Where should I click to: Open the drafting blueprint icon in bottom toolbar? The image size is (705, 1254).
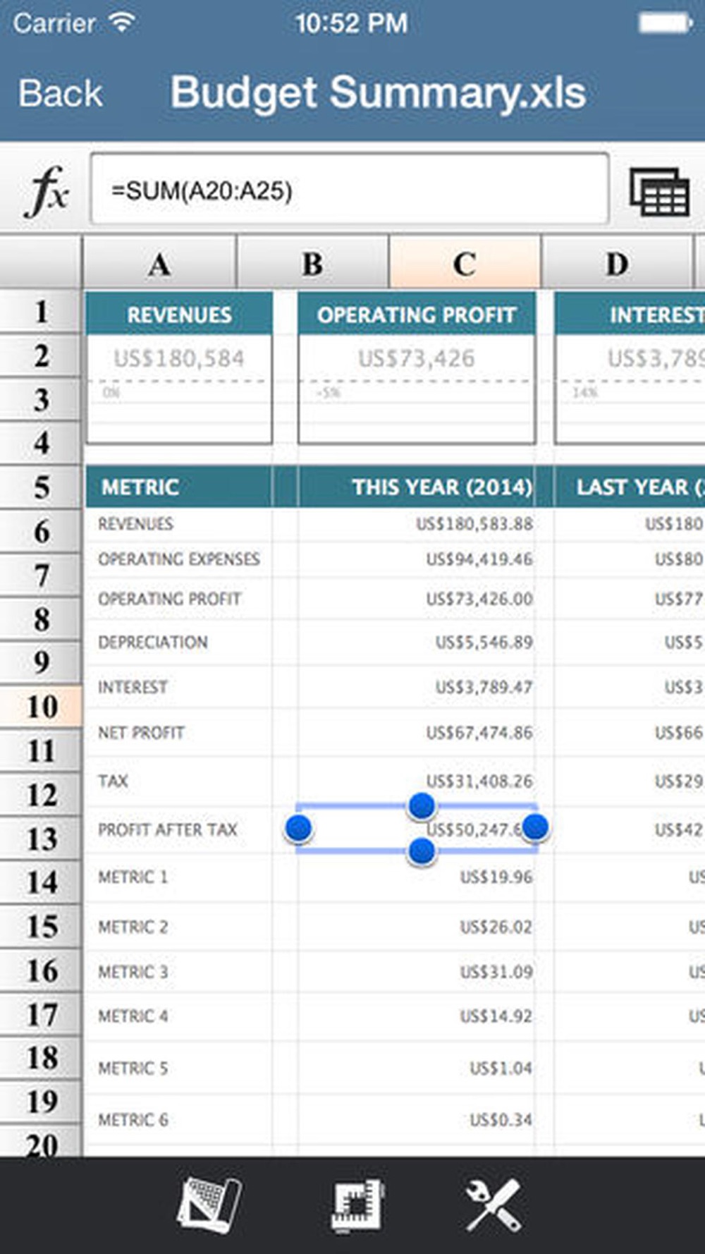(209, 1205)
